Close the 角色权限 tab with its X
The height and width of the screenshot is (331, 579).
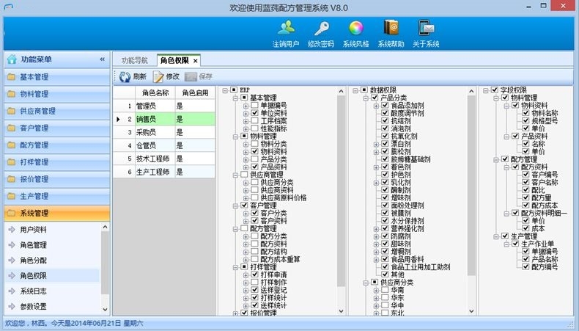[196, 61]
